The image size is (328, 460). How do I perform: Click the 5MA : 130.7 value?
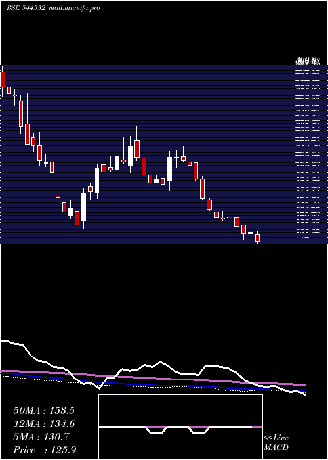coord(41,437)
